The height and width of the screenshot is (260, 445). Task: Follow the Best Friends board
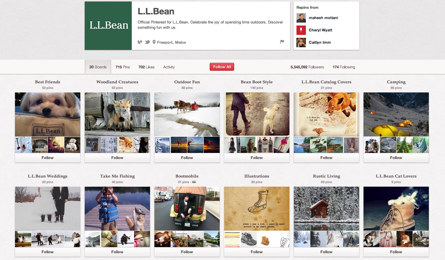pos(48,158)
